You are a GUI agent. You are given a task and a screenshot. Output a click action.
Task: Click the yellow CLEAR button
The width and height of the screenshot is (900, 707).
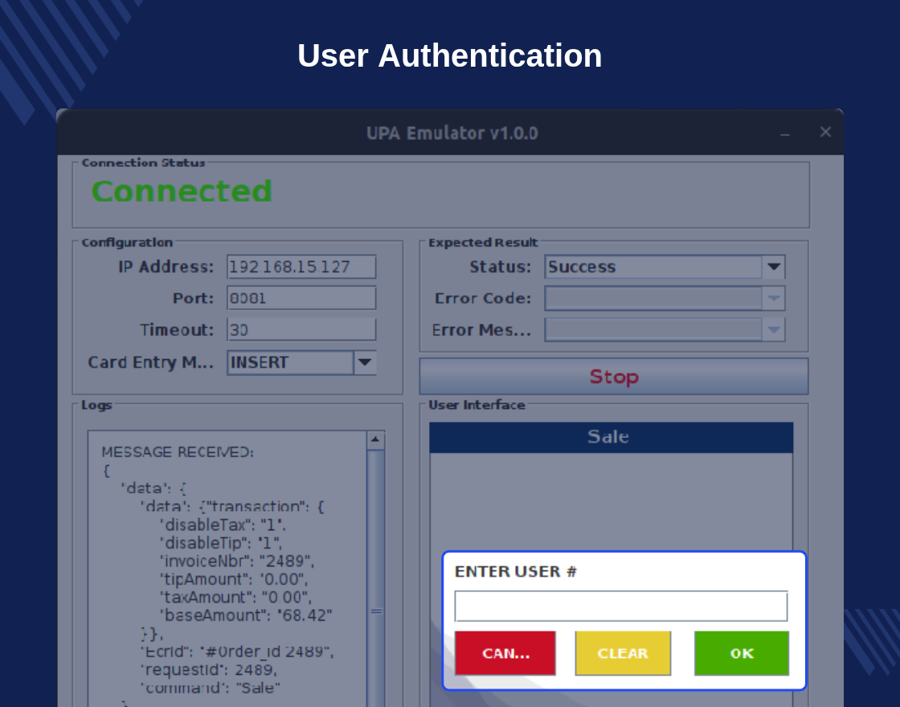point(623,653)
